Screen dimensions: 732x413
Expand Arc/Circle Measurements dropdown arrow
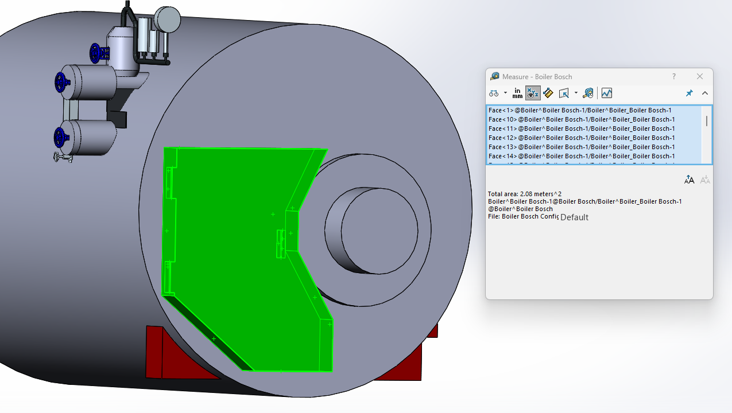pyautogui.click(x=505, y=93)
